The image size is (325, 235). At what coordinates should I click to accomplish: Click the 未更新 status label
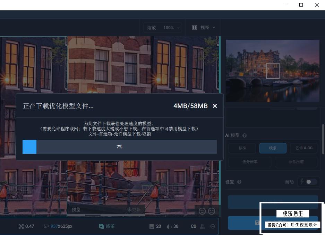tap(134, 210)
